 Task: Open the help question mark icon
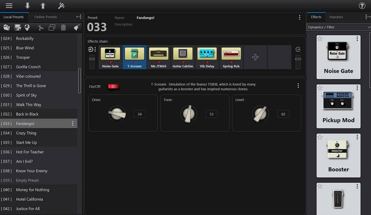point(362,6)
